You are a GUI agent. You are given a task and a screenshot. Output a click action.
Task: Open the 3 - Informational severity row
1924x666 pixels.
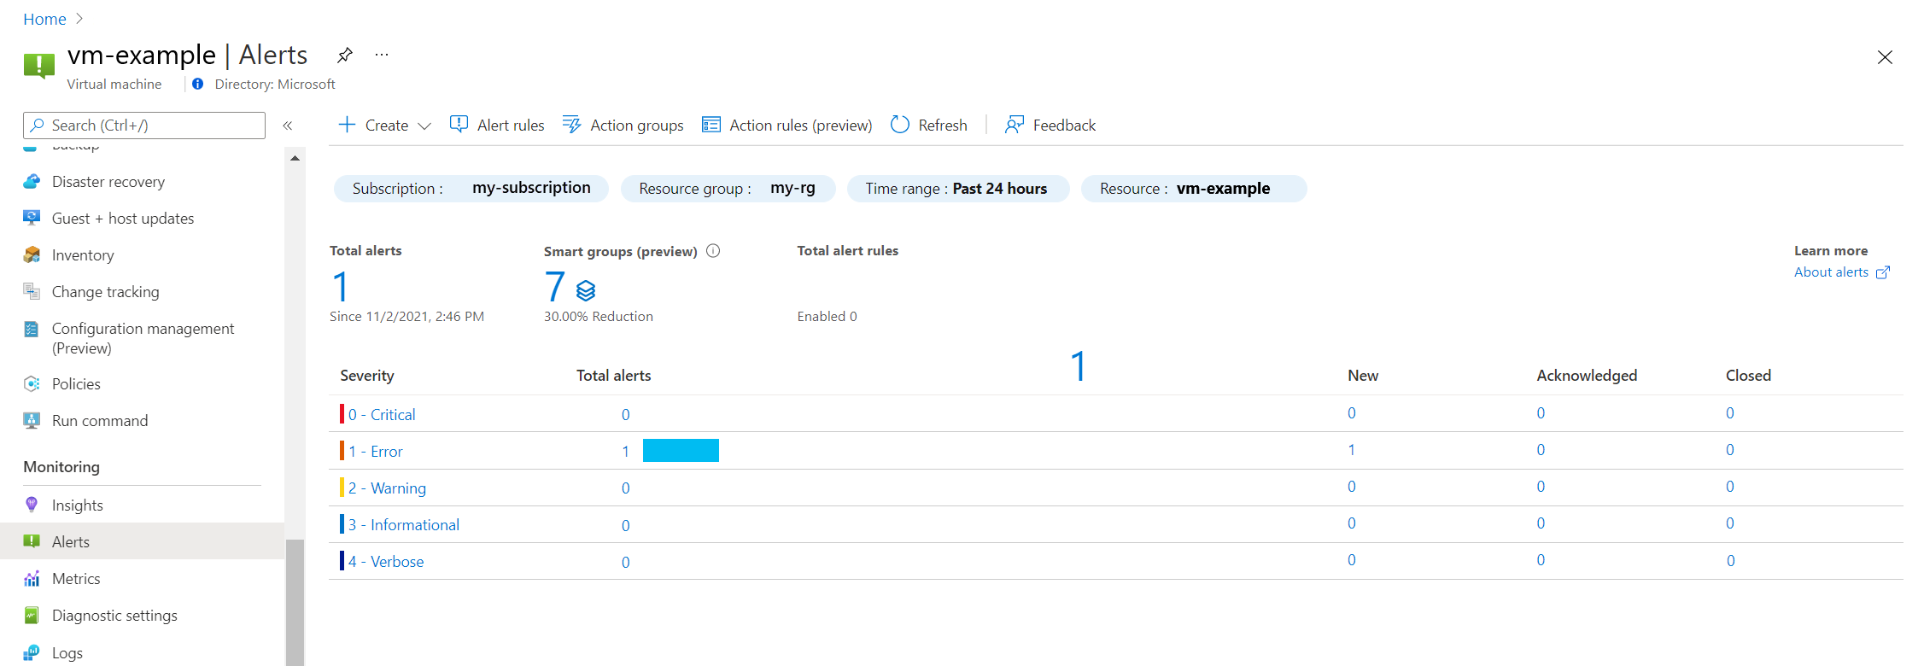tap(404, 524)
